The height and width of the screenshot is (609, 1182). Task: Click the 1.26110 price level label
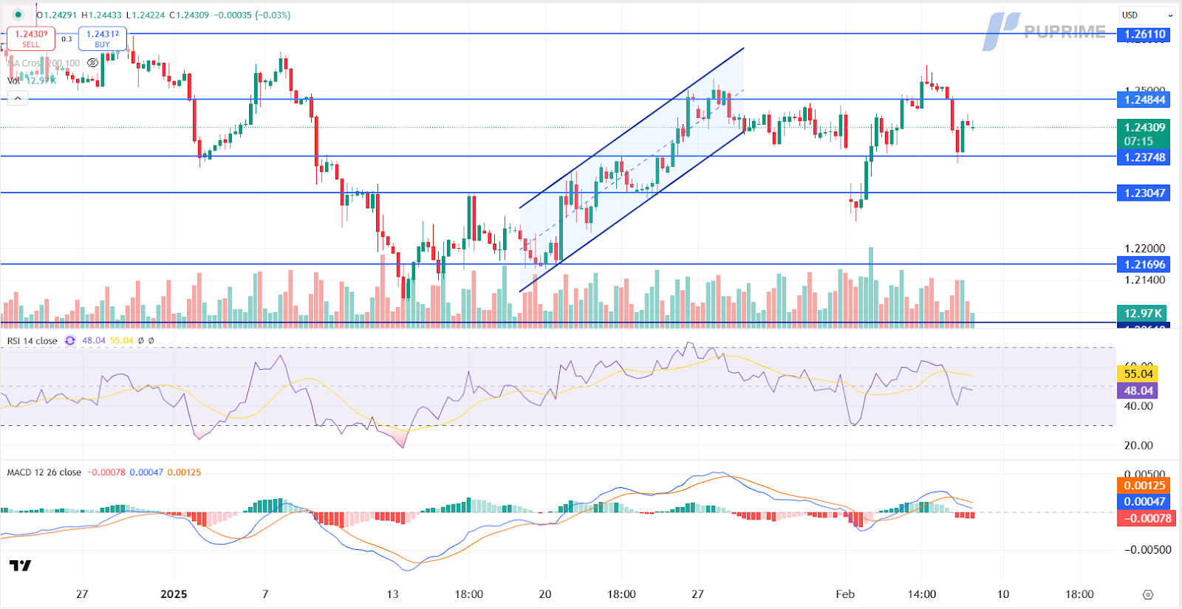click(x=1144, y=35)
